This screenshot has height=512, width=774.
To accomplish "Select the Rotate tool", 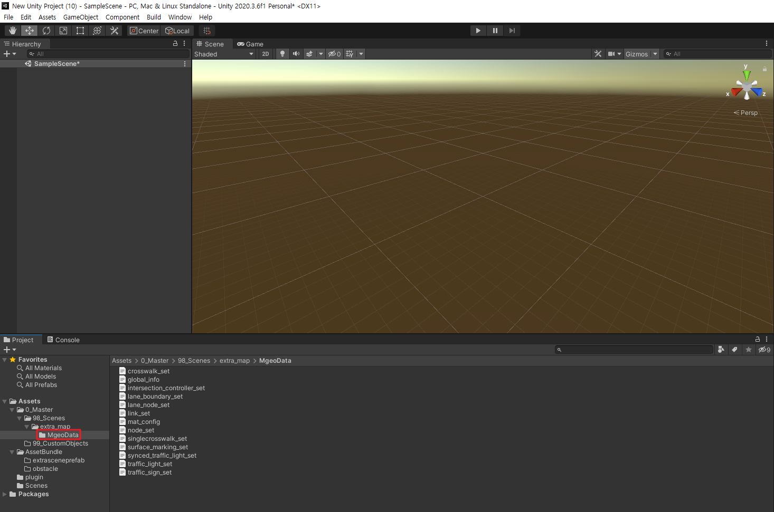I will tap(46, 31).
